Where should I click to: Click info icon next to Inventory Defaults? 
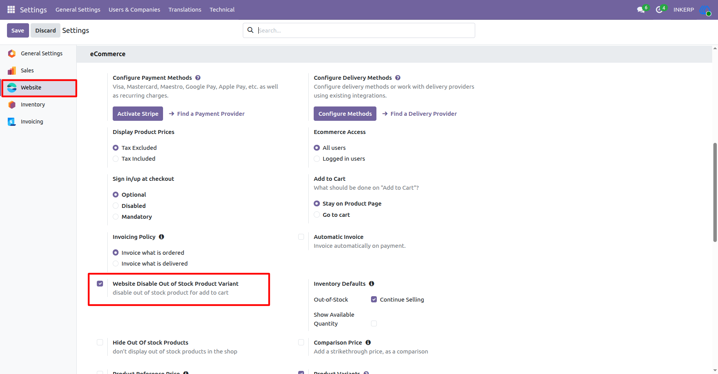point(371,284)
